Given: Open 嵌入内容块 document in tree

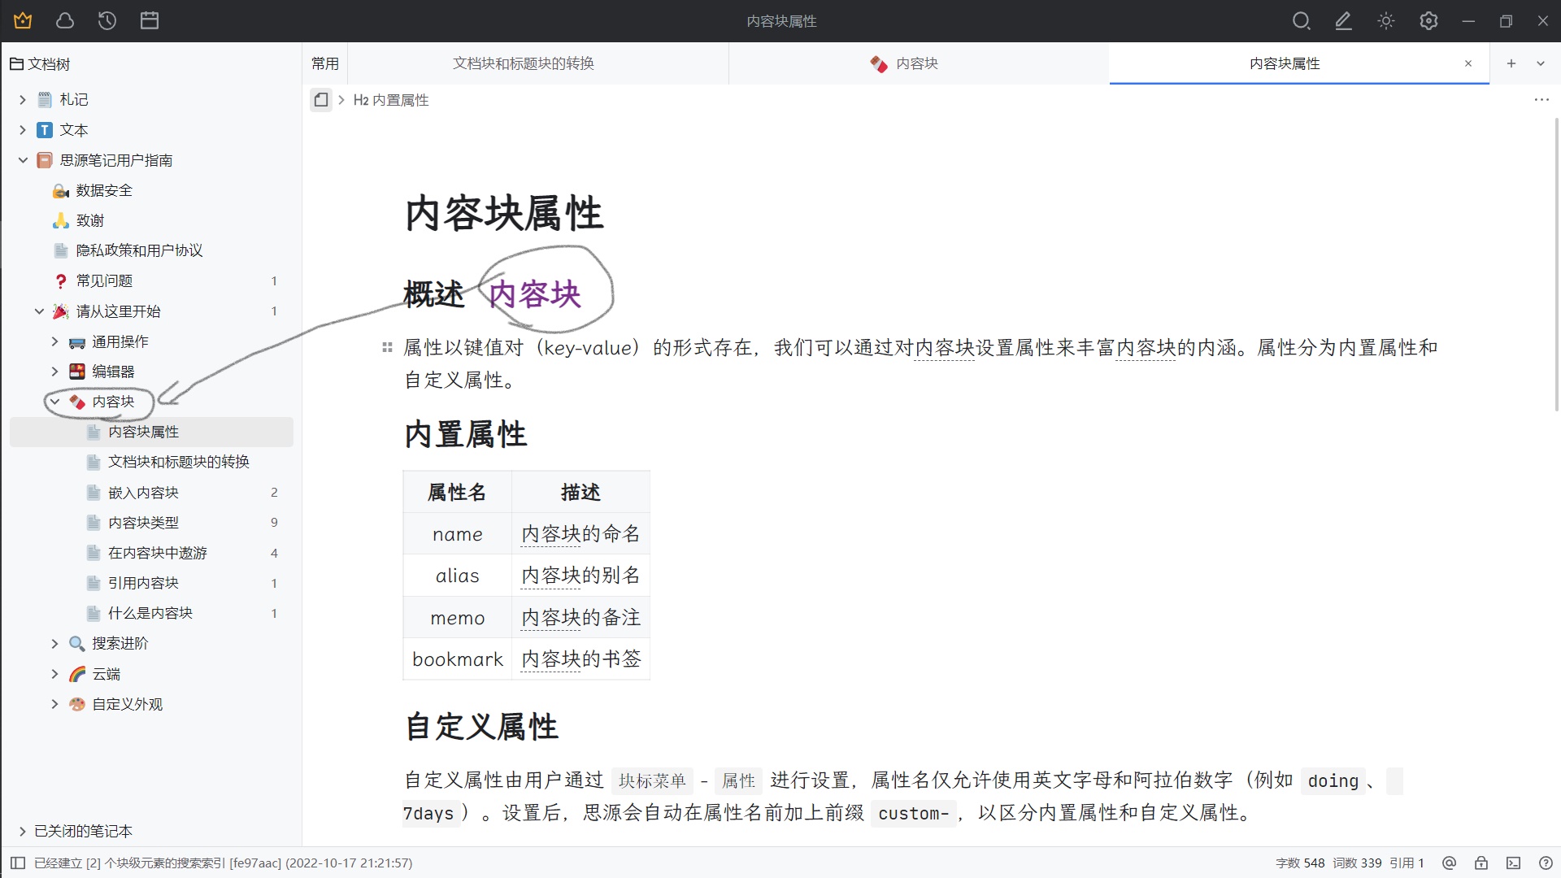Looking at the screenshot, I should (x=143, y=493).
